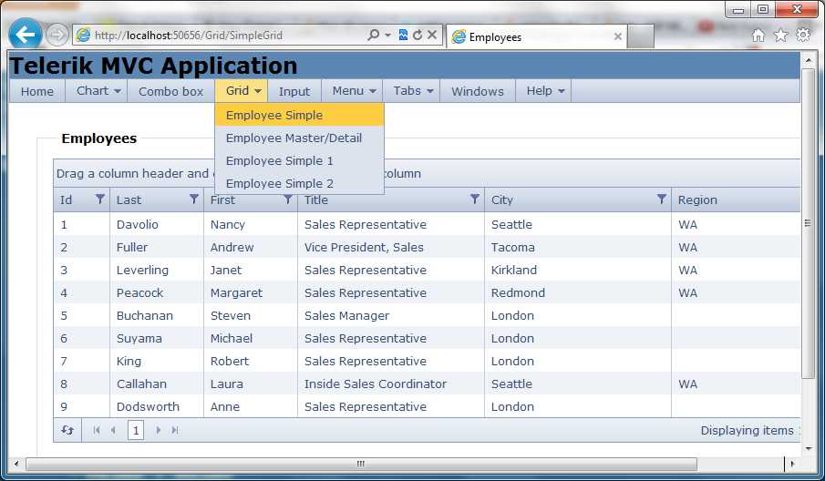This screenshot has width=825, height=481.
Task: Click the horizontal scrollbar left arrow
Action: pos(16,464)
